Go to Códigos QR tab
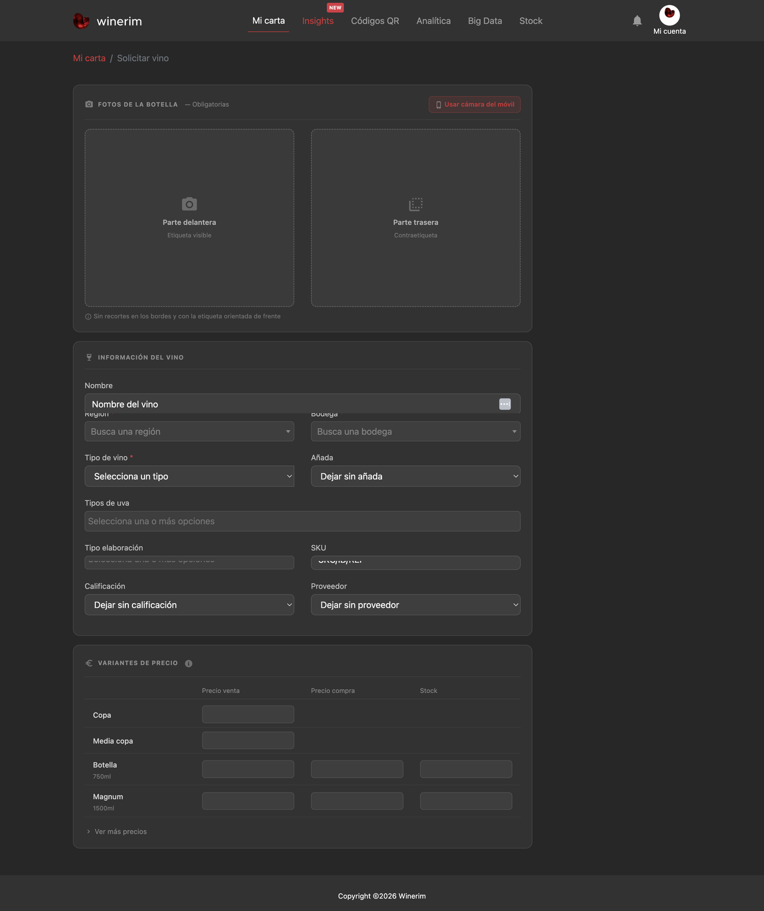Image resolution: width=764 pixels, height=911 pixels. [375, 21]
